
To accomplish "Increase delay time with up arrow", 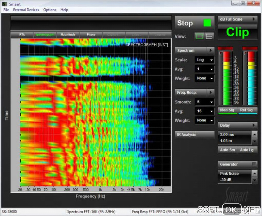I will coord(255,134).
